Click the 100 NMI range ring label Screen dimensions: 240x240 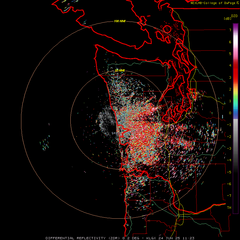pyautogui.click(x=120, y=21)
